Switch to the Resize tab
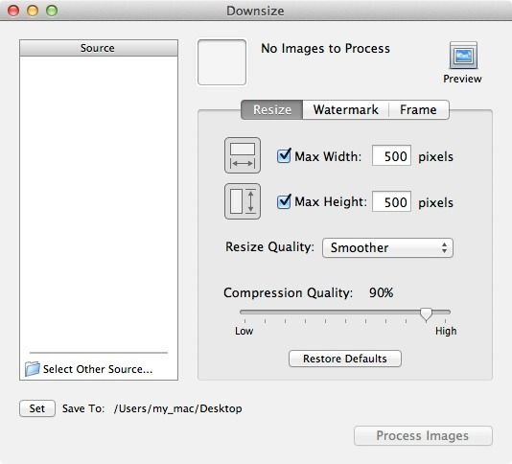The image size is (512, 464). point(272,109)
